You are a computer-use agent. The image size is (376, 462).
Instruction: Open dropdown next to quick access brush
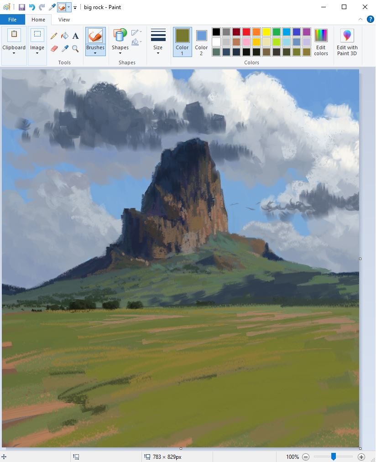click(x=69, y=7)
